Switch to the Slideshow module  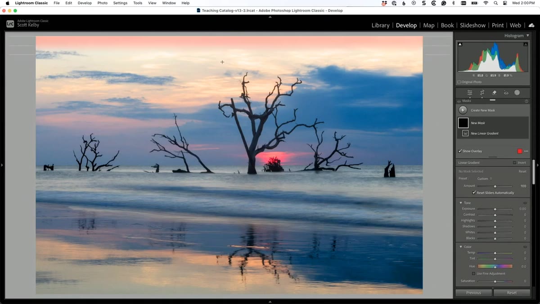pyautogui.click(x=473, y=25)
